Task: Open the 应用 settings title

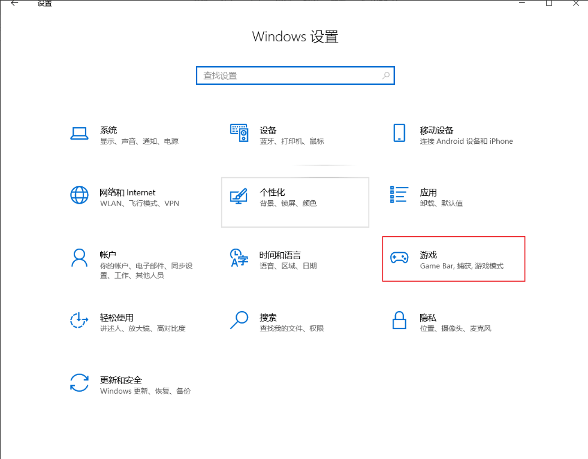Action: click(x=428, y=192)
